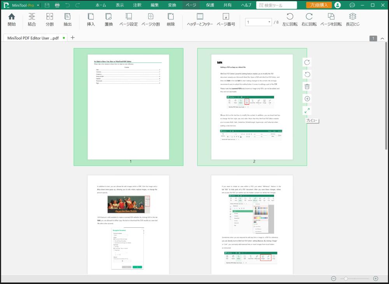Open the ヘルプ help menu
Screen dimensions: 389x284
(x=246, y=5)
